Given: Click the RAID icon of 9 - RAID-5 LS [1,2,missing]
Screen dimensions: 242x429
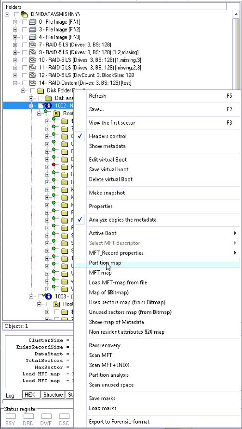Looking at the screenshot, I should pyautogui.click(x=33, y=52).
